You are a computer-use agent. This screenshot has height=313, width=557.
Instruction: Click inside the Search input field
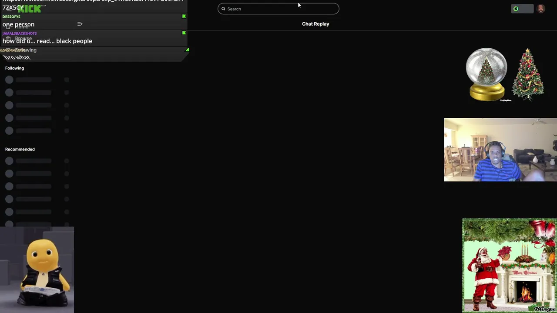pyautogui.click(x=278, y=9)
